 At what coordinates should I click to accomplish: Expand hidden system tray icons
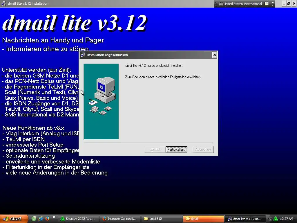(270, 219)
